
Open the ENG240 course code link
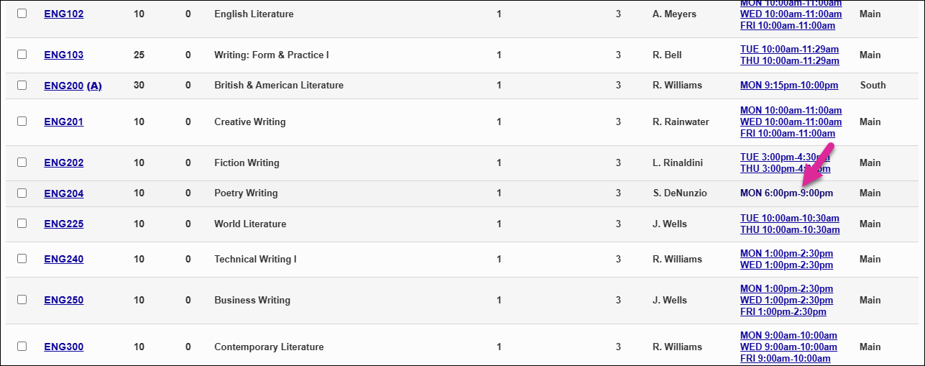coord(64,259)
